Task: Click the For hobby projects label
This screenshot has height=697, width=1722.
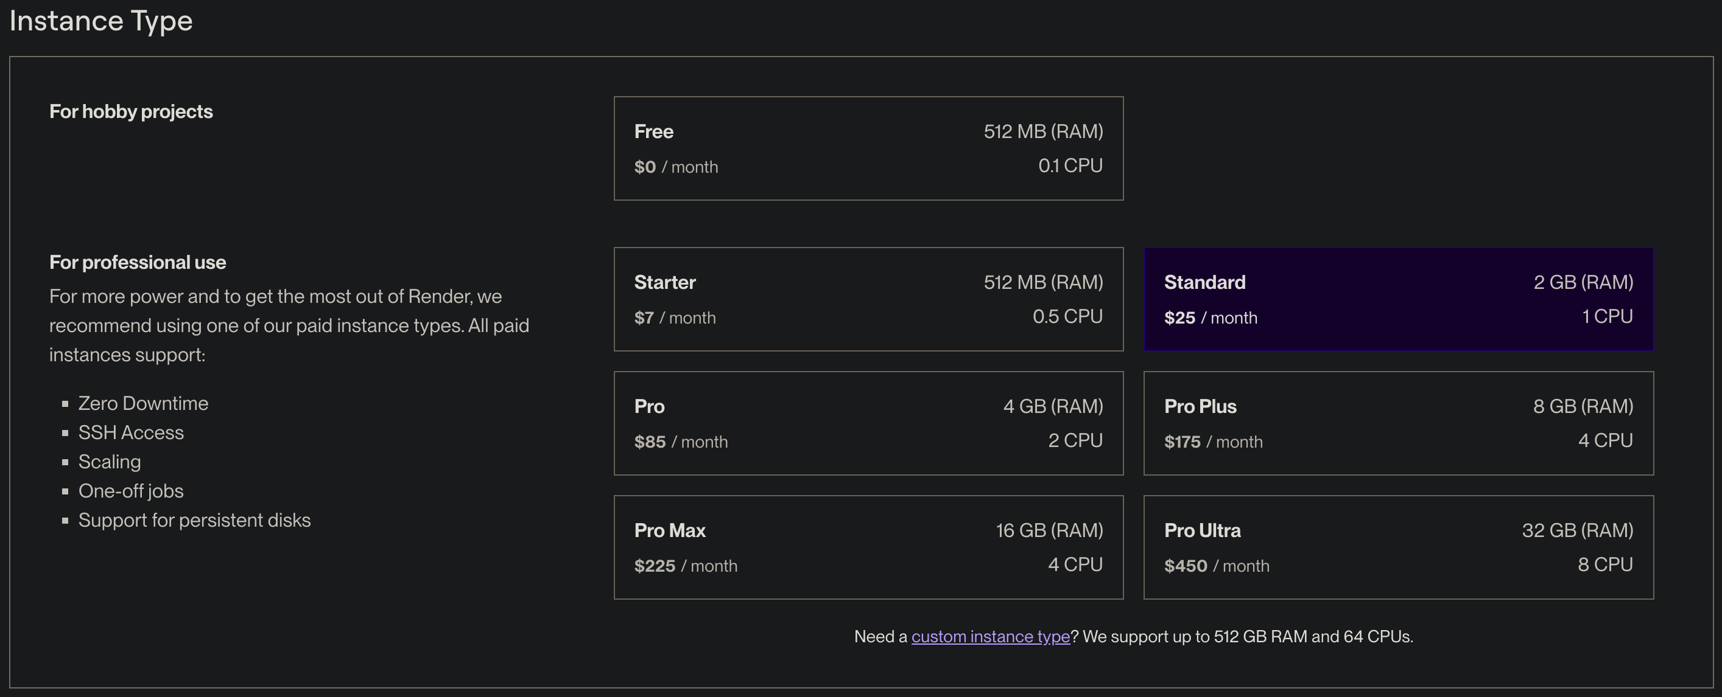Action: 131,111
